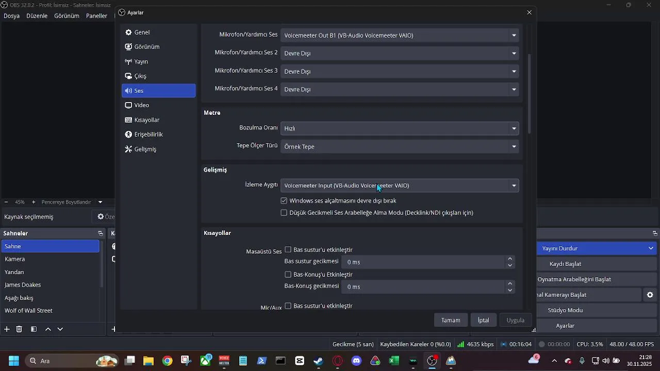Move scene up with arrow icon
Viewport: 660px width, 371px height.
coord(48,329)
